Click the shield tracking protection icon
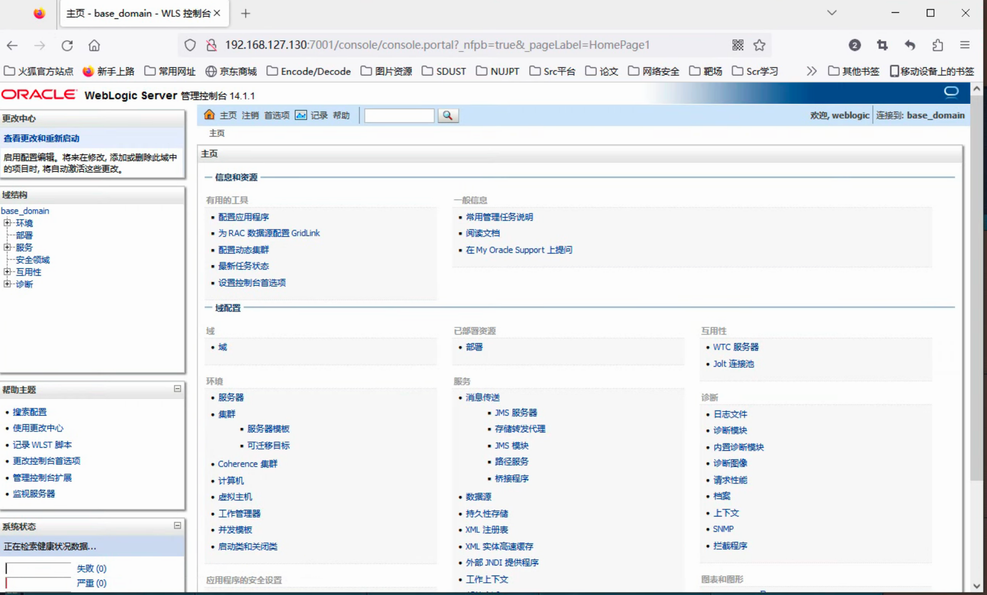The width and height of the screenshot is (987, 595). click(x=189, y=45)
